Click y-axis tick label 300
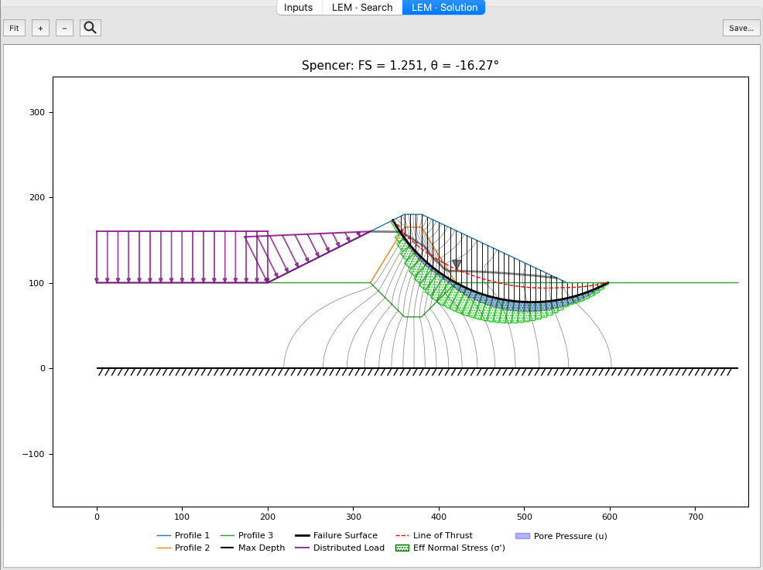Image resolution: width=763 pixels, height=570 pixels. pyautogui.click(x=37, y=112)
